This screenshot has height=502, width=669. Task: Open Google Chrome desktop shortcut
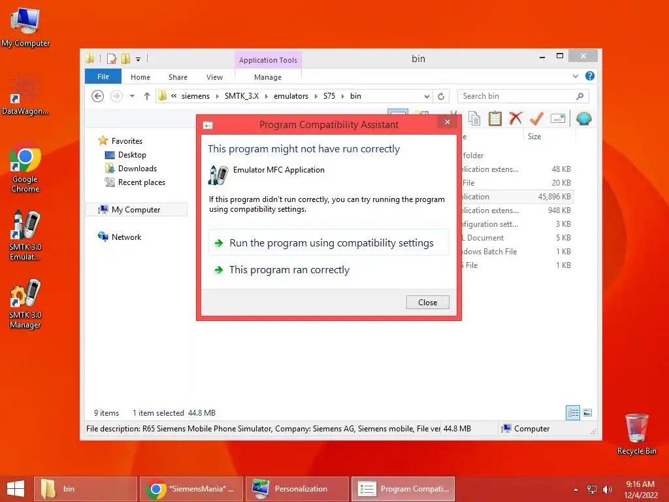[25, 168]
